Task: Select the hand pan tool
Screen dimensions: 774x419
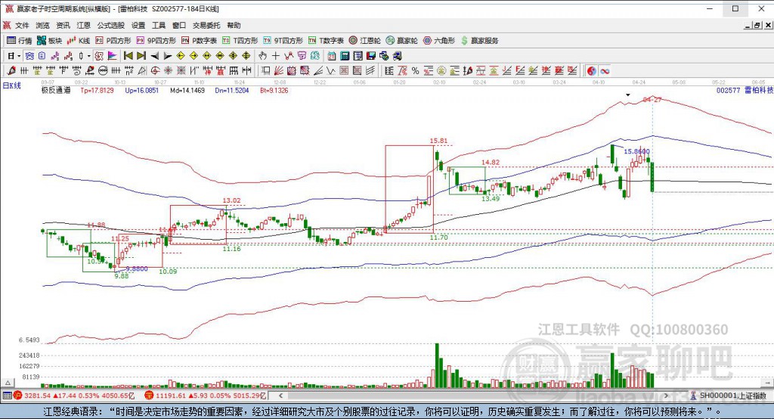Action: [262, 56]
